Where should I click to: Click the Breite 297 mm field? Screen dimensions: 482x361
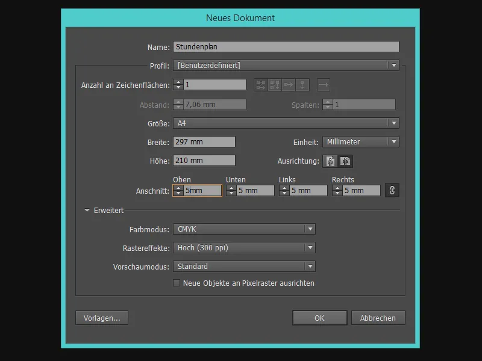tap(204, 142)
